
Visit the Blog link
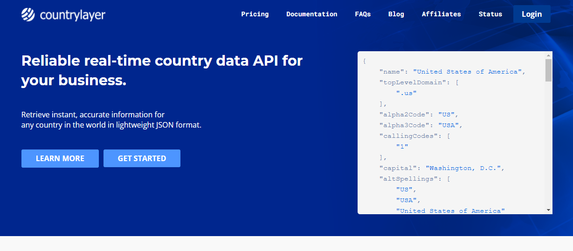tap(396, 14)
